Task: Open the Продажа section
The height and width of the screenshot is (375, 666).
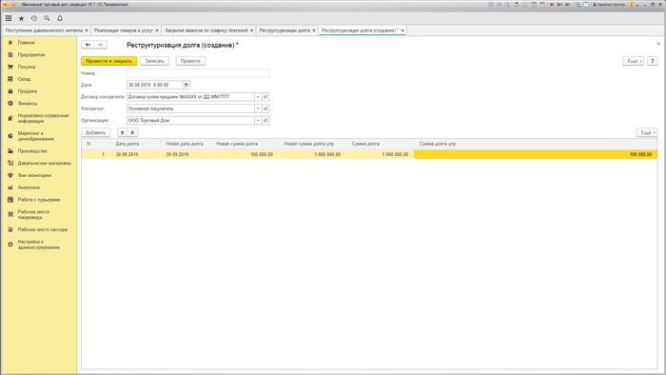Action: 28,91
